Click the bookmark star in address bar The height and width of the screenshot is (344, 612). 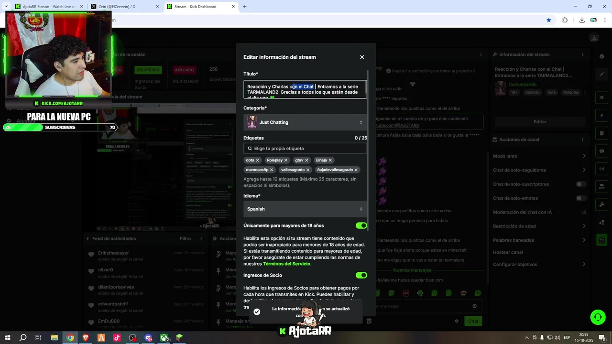[549, 20]
